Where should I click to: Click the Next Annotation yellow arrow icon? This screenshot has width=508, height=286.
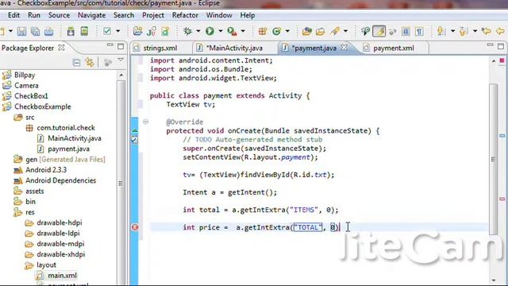441,31
